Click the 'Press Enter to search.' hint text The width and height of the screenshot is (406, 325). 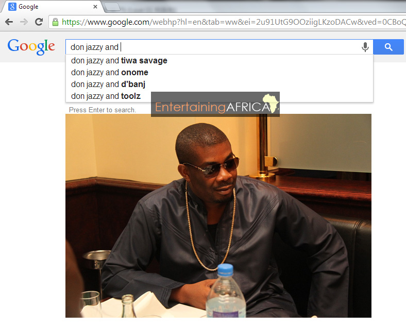coord(103,110)
